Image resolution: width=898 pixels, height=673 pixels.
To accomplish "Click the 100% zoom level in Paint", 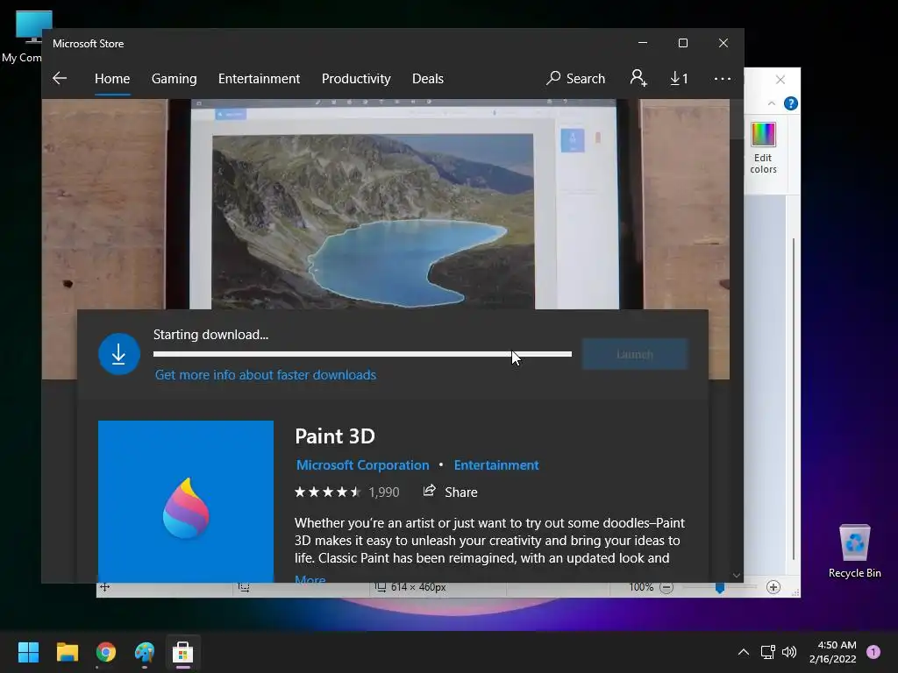I will pyautogui.click(x=641, y=587).
